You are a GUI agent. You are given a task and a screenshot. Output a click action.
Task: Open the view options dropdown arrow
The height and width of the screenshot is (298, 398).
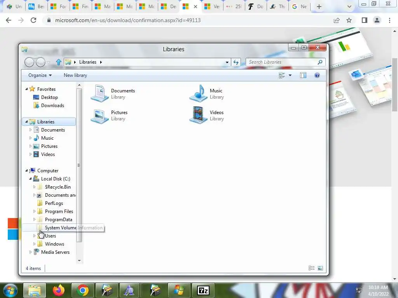pos(290,75)
